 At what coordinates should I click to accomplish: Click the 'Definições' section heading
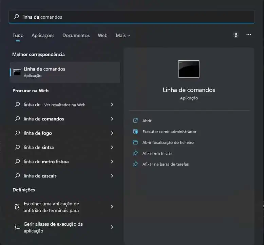[24, 190]
